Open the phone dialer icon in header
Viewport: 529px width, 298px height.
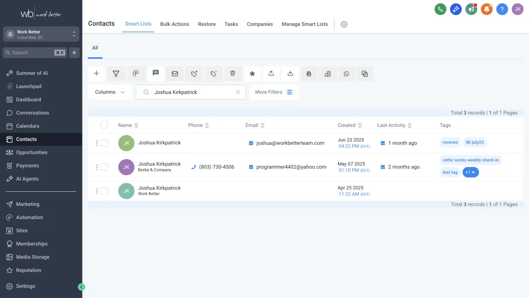440,9
